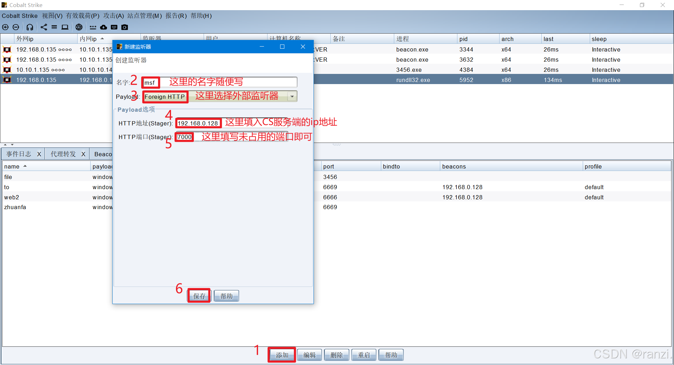Click the 新建监听器 dialog title icon
This screenshot has height=365, width=674.
[119, 47]
